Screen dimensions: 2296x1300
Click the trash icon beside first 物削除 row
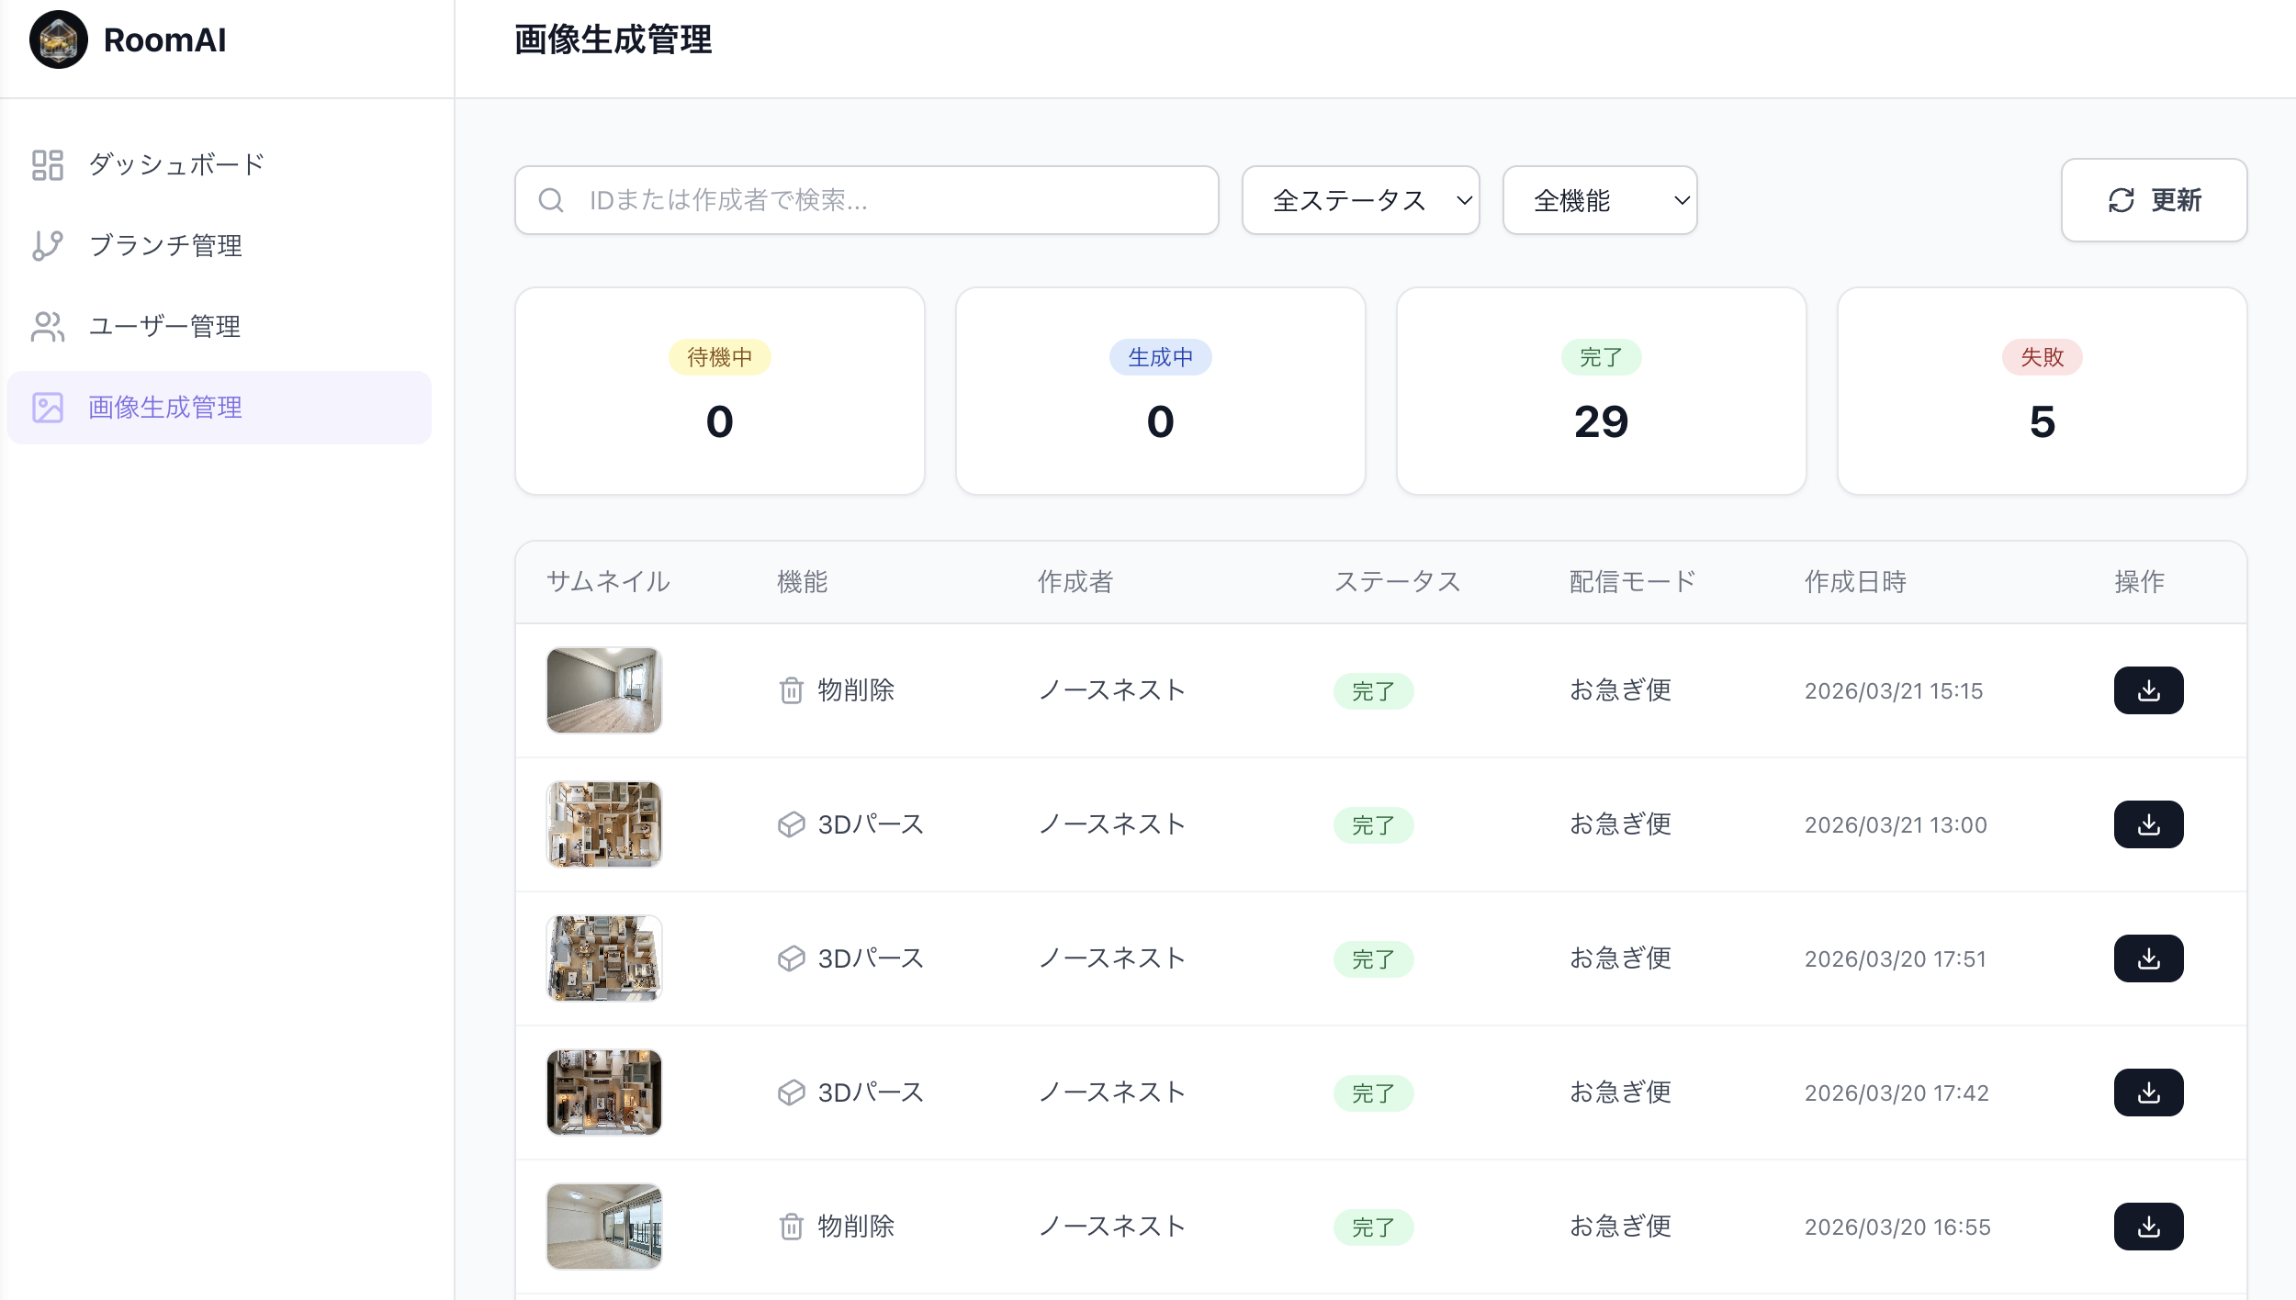point(791,689)
